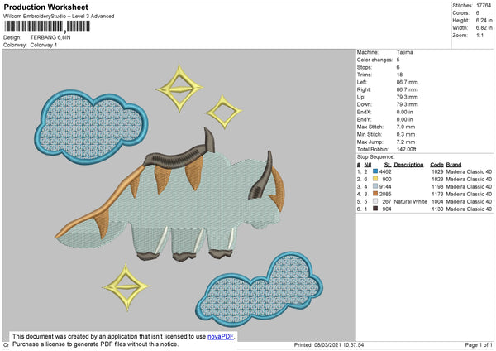The image size is (496, 351).
Task: Click the max jump value '7.2 mm'
Action: (406, 142)
